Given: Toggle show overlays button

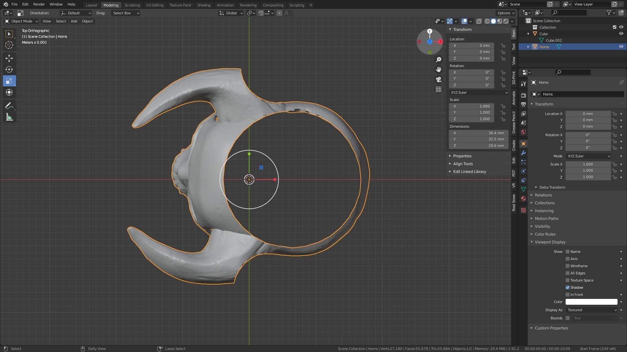Looking at the screenshot, I should [x=464, y=21].
